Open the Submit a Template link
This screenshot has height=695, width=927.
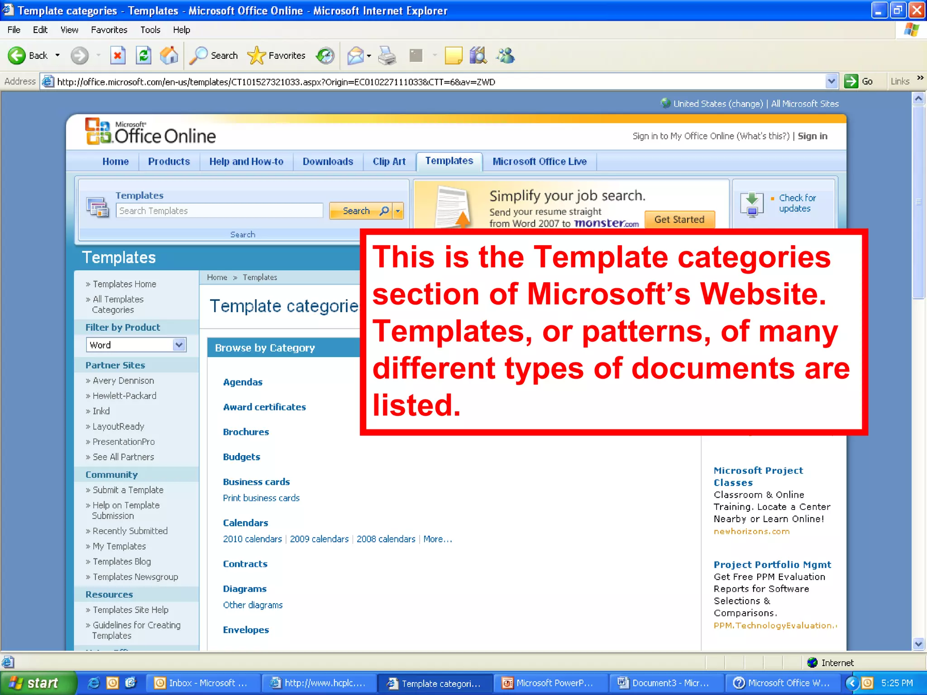coord(128,490)
